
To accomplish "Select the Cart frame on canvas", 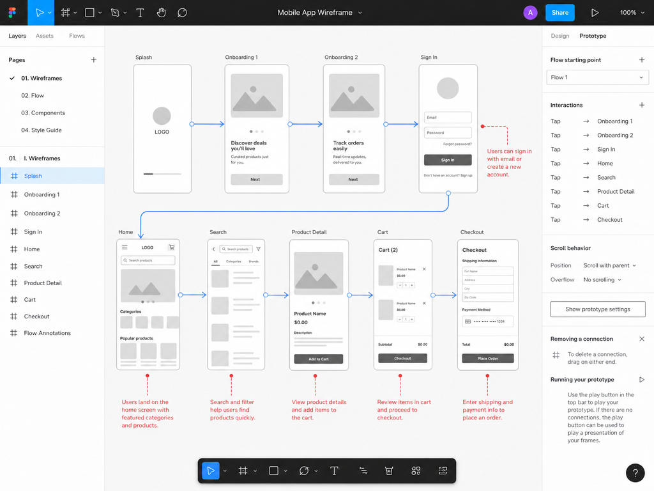I will (x=403, y=305).
